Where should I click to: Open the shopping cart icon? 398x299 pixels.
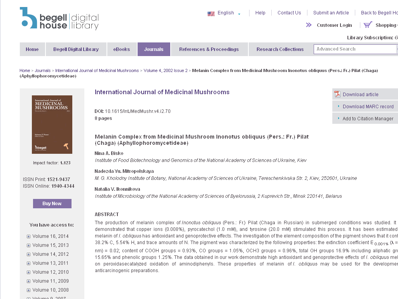point(368,25)
